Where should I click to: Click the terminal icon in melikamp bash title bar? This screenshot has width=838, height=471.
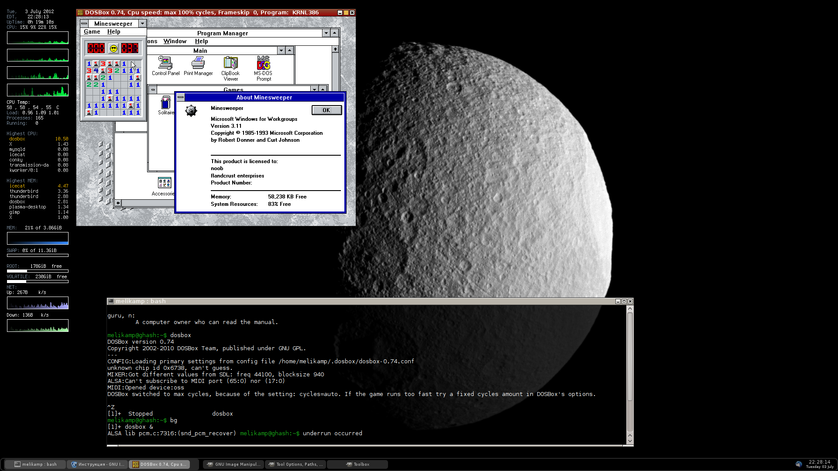[111, 301]
